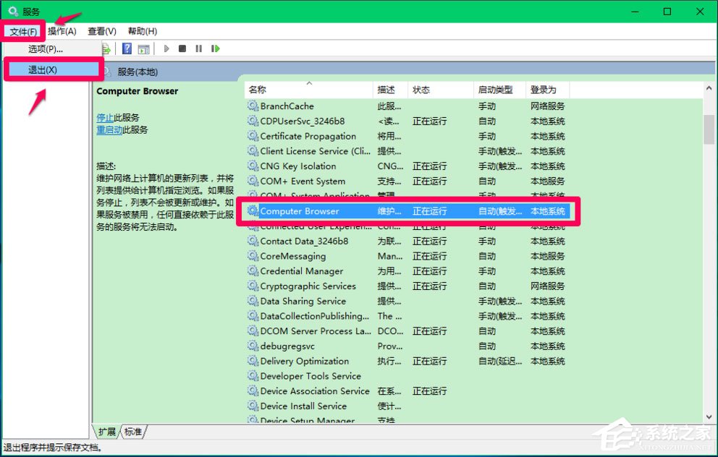This screenshot has width=718, height=457.
Task: Pause the service using the pause toolbar icon
Action: pyautogui.click(x=199, y=48)
